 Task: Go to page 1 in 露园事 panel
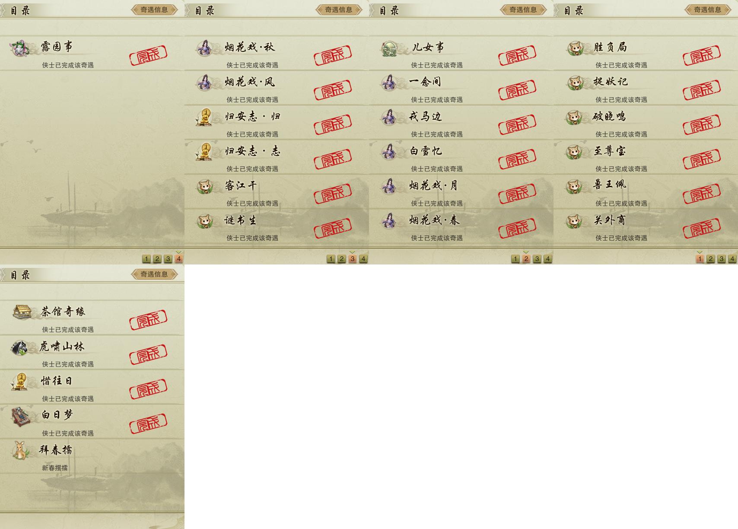[146, 258]
